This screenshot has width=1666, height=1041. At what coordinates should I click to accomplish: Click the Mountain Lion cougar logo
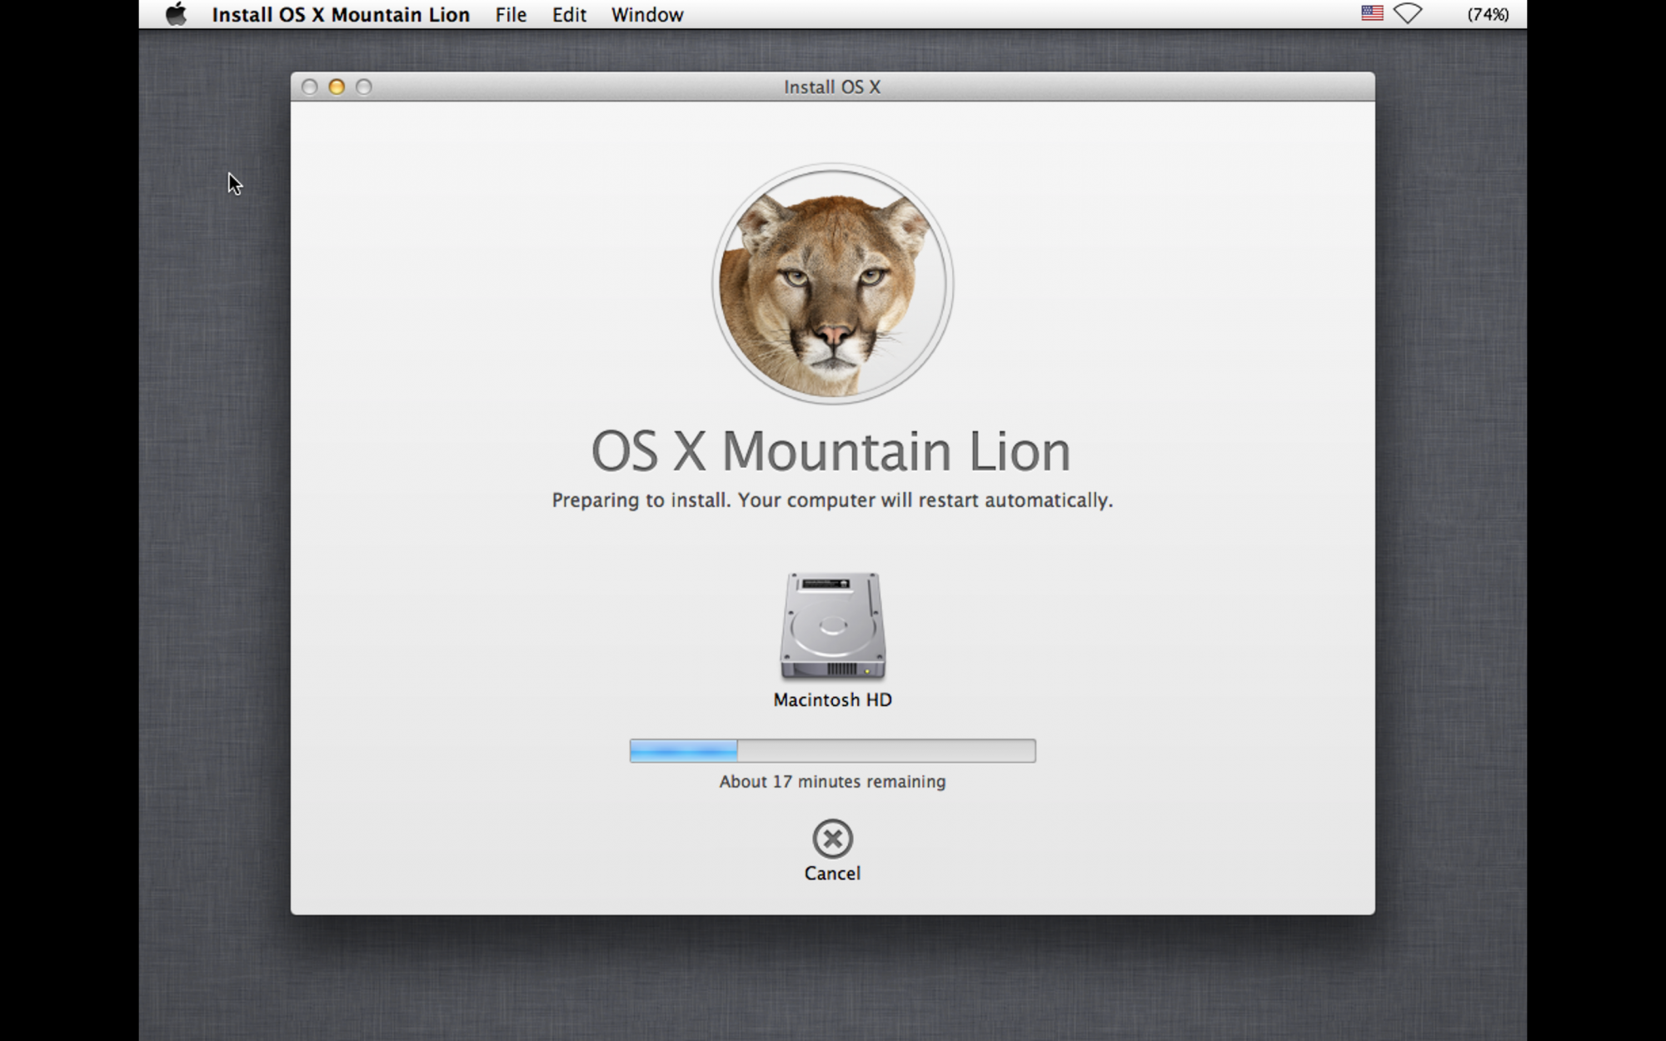pos(832,284)
